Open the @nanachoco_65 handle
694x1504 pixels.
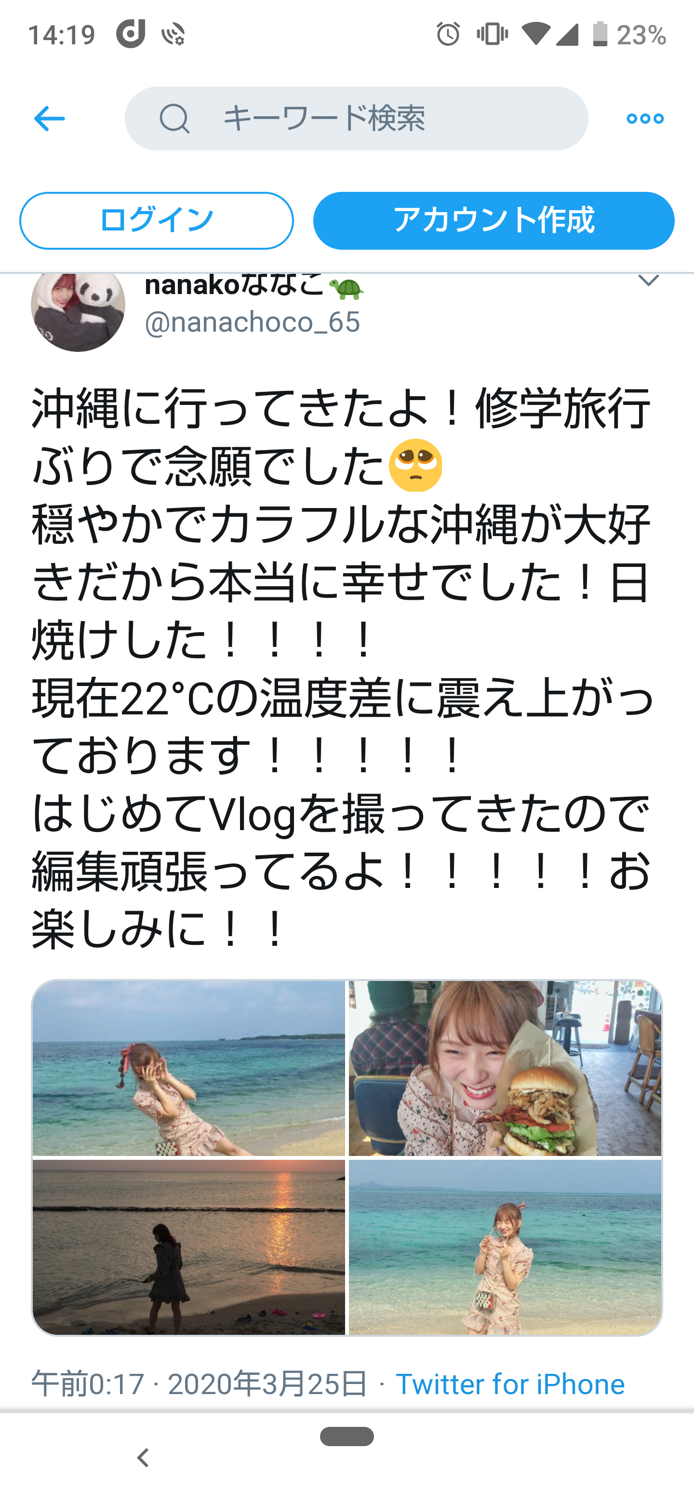coord(252,322)
